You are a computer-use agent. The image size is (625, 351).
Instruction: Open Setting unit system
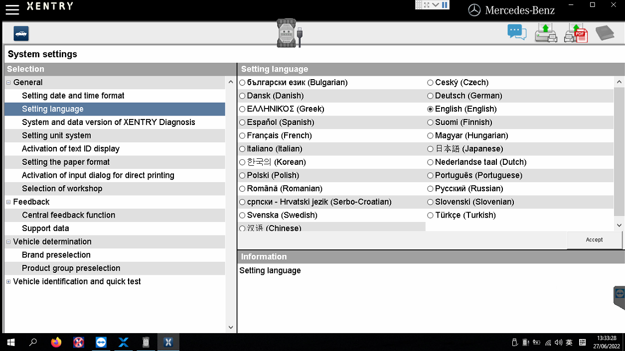click(56, 135)
